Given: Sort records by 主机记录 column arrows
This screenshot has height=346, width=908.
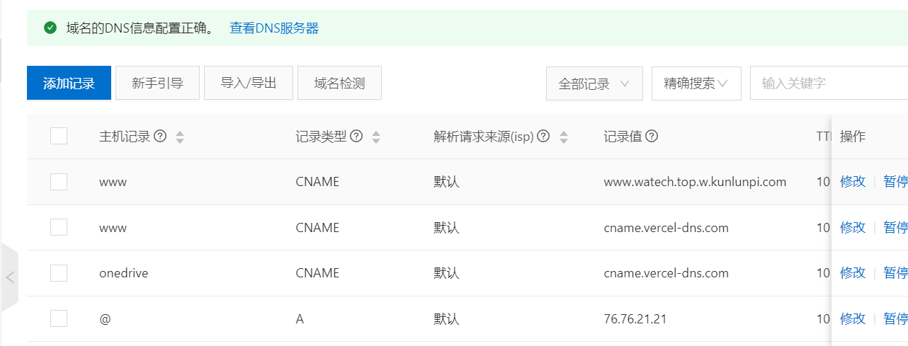Looking at the screenshot, I should pos(180,137).
